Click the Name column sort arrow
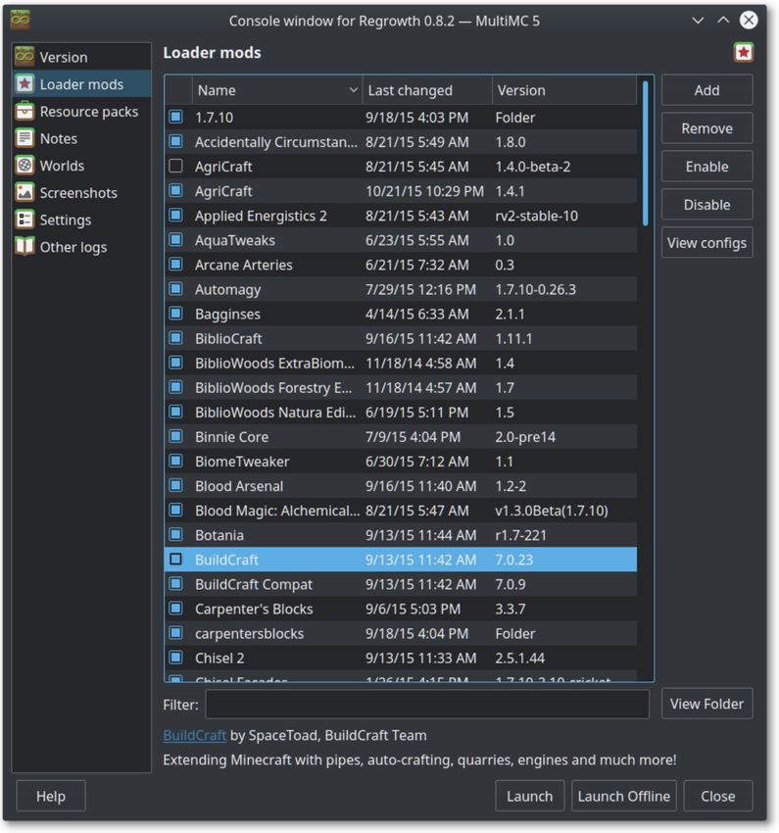 pos(353,90)
